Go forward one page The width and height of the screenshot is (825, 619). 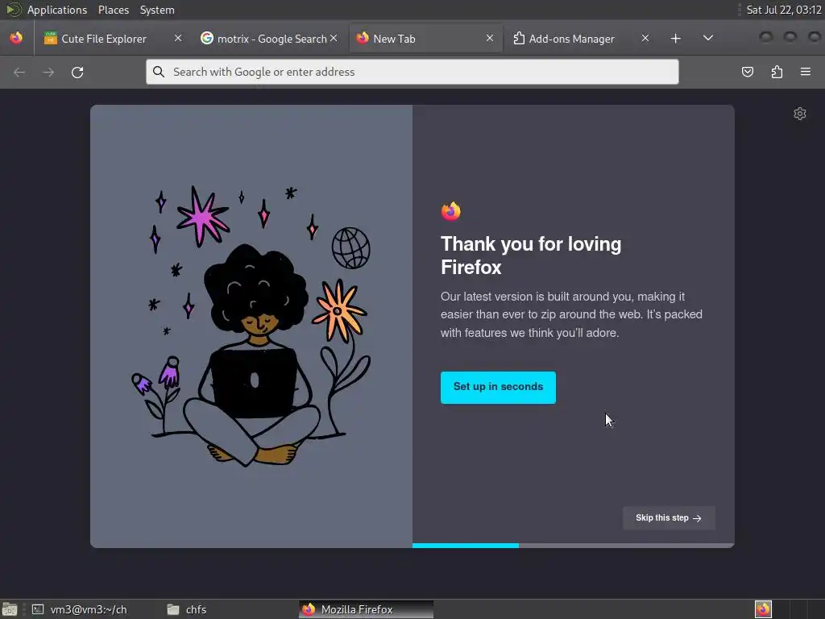coord(48,72)
